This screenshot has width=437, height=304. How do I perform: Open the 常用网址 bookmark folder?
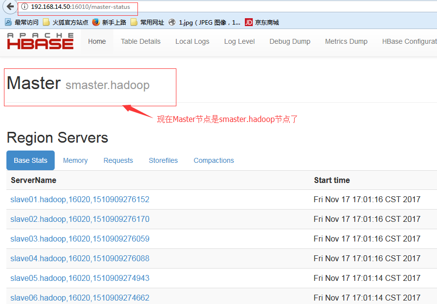147,22
